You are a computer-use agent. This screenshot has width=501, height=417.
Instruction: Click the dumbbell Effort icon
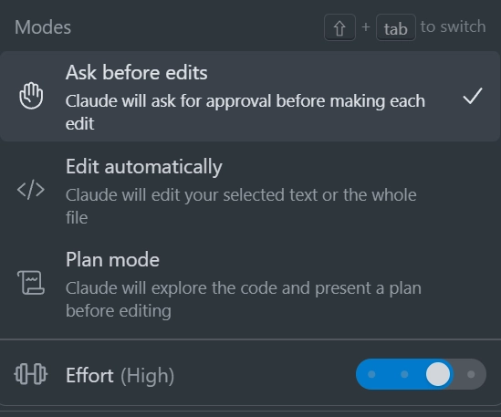coord(31,374)
